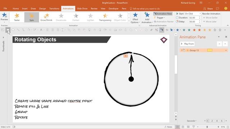Switch to the Home tab
230x129 pixels.
[16, 9]
